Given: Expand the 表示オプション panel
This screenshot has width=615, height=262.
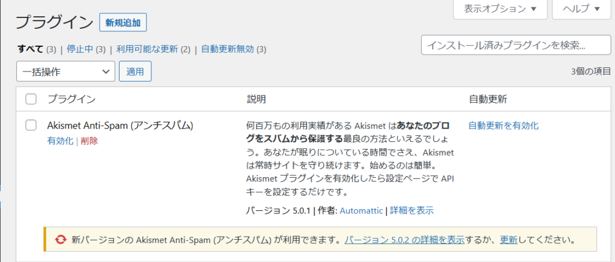Looking at the screenshot, I should point(500,9).
